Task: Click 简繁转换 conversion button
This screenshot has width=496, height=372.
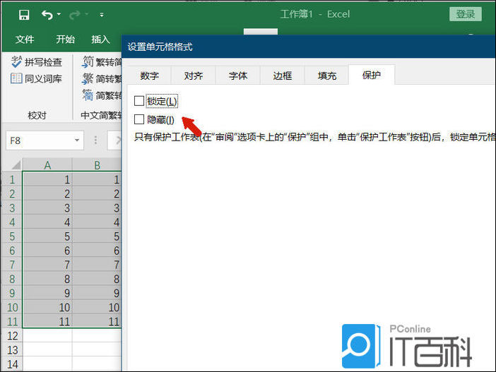Action: (102, 95)
